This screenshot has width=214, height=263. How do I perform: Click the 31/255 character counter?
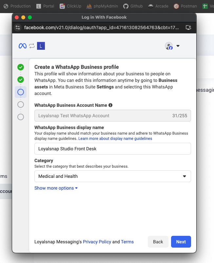coord(180,116)
